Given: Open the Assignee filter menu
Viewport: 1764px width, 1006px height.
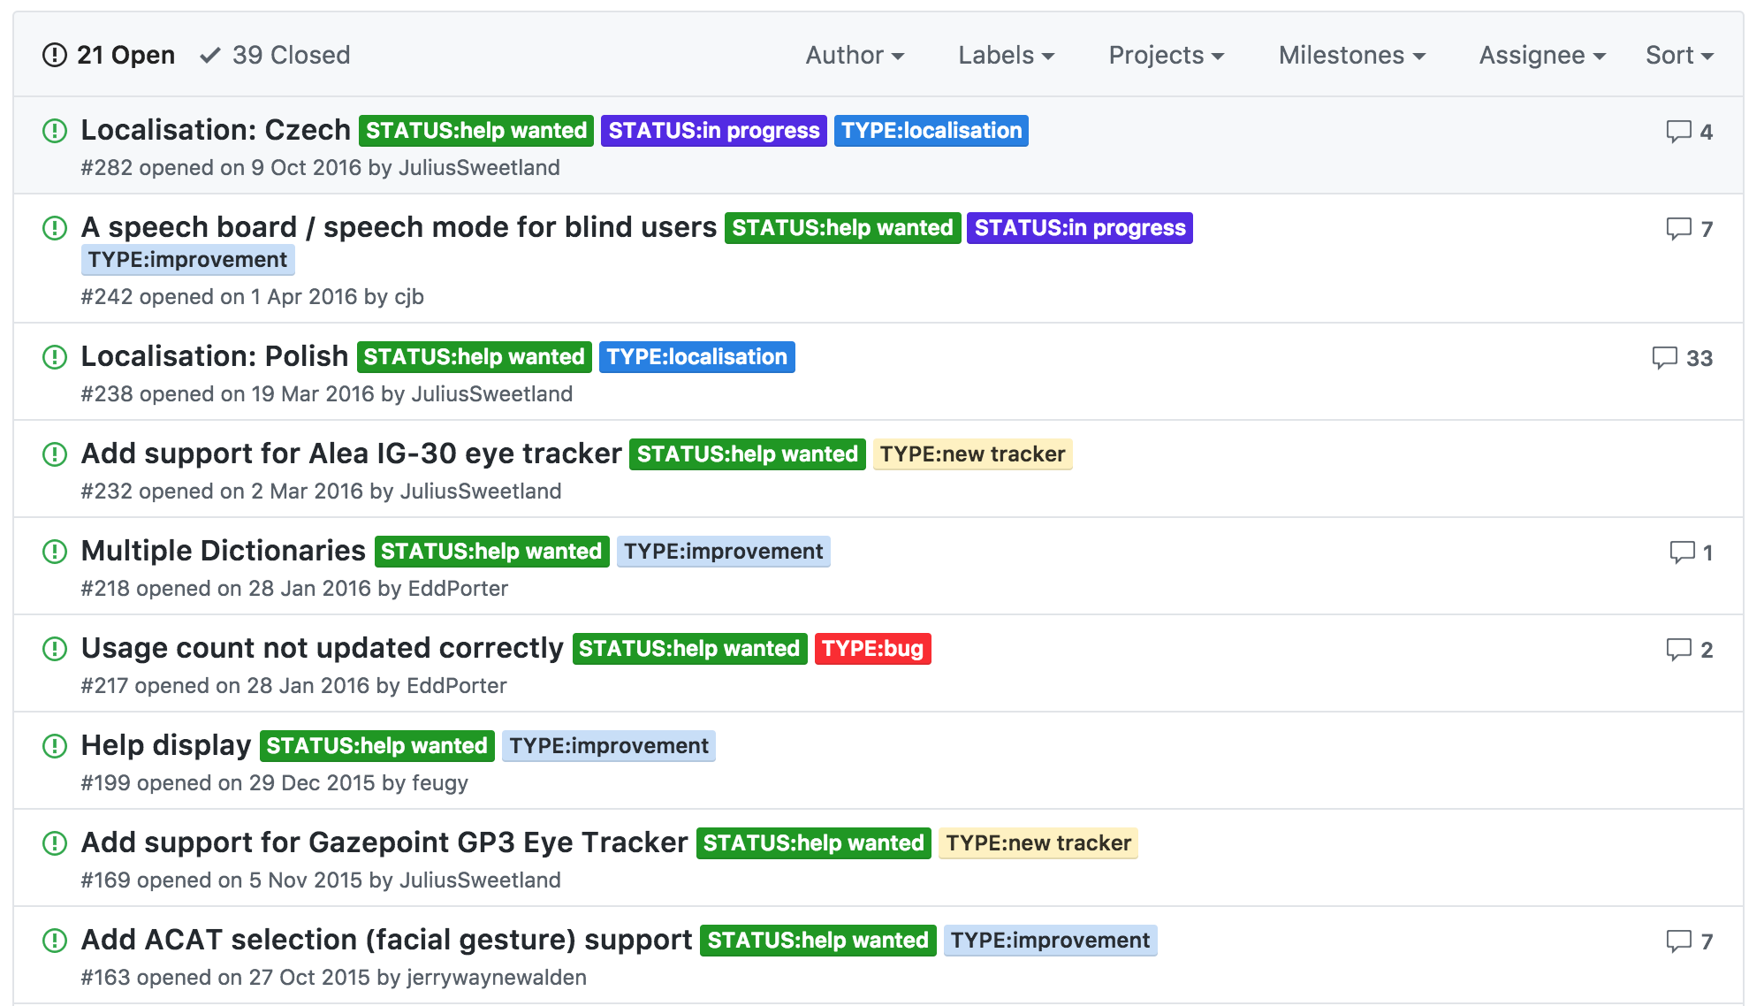Looking at the screenshot, I should point(1541,55).
